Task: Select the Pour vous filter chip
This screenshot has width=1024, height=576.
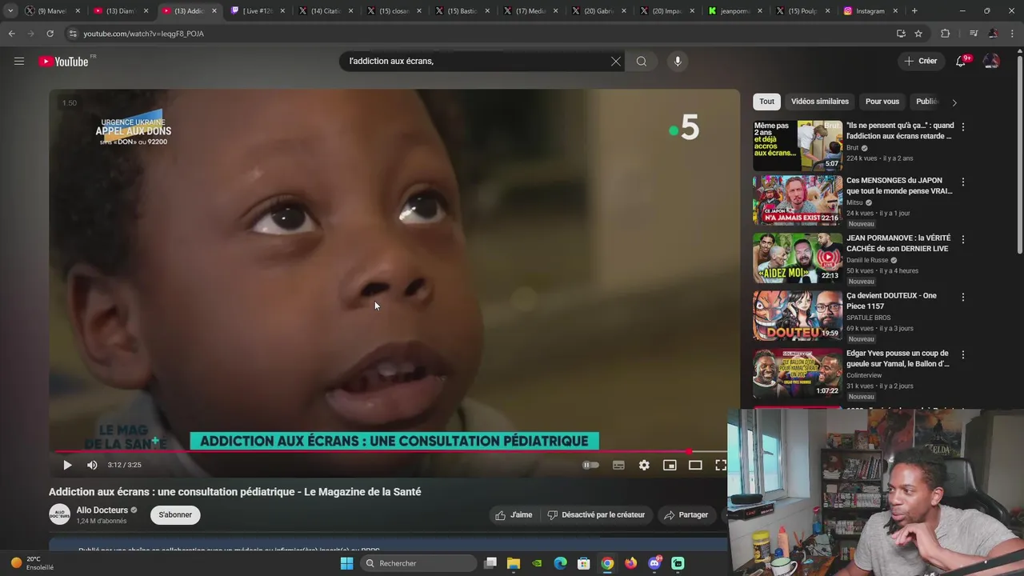Action: coord(882,102)
